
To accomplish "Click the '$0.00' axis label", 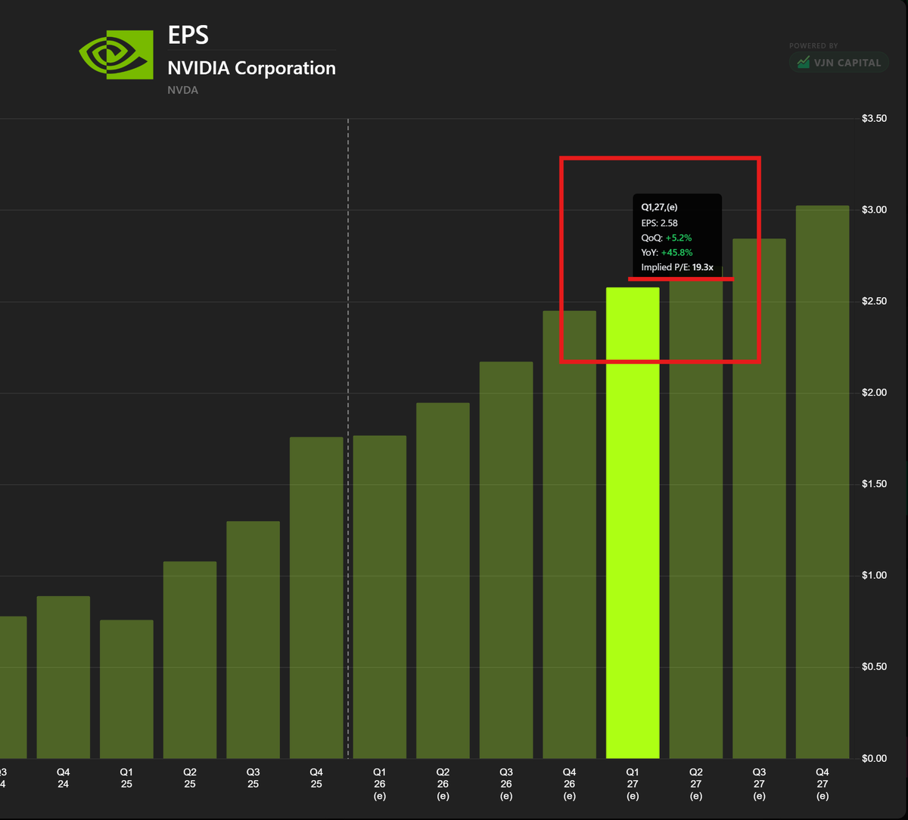I will pos(874,759).
